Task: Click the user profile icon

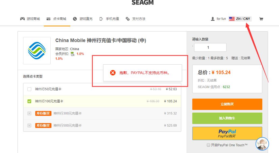Action: 213,19
